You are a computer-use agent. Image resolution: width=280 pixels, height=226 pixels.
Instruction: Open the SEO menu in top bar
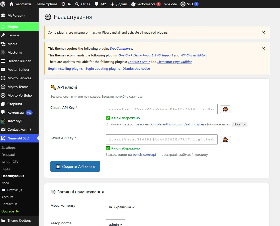pyautogui.click(x=189, y=4)
